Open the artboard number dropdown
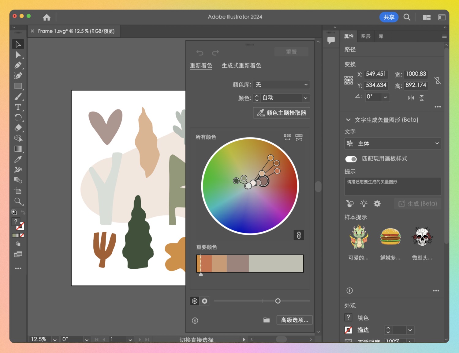Image resolution: width=459 pixels, height=353 pixels. [x=130, y=340]
